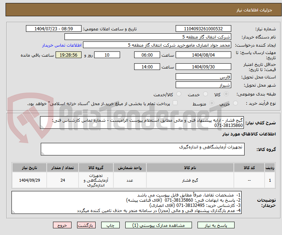Click the need number field 1104093261000532
Screen dimensions: 282x235
[203, 29]
